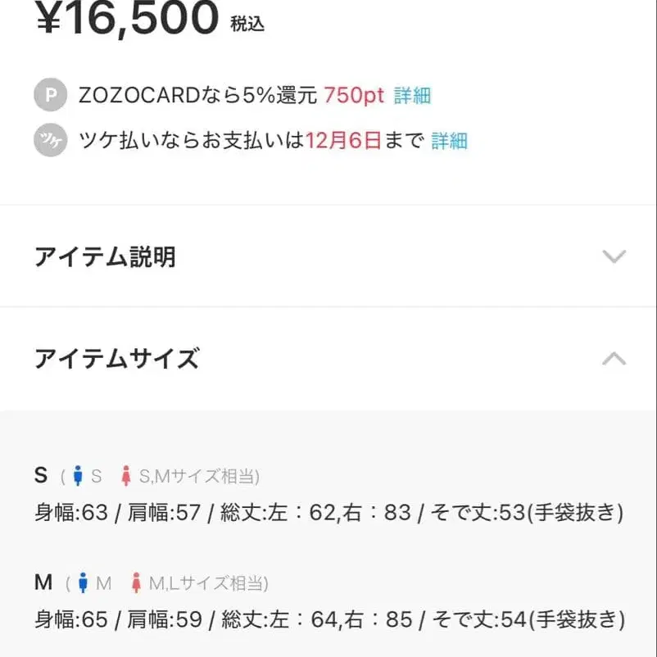Viewport: 657px width, 657px height.
Task: Tap the アイテムサイズ section heading
Action: point(116,359)
